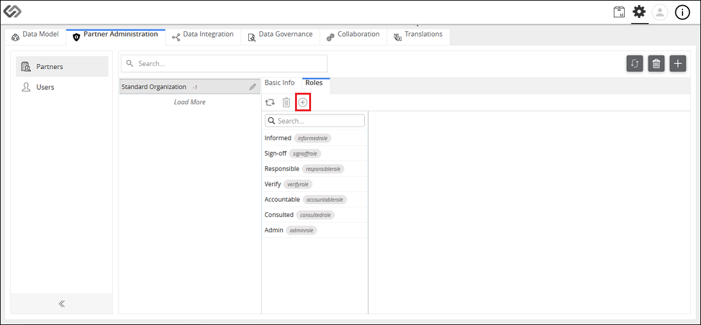The image size is (701, 325).
Task: Edit Standard Organization with pencil icon
Action: [x=253, y=88]
